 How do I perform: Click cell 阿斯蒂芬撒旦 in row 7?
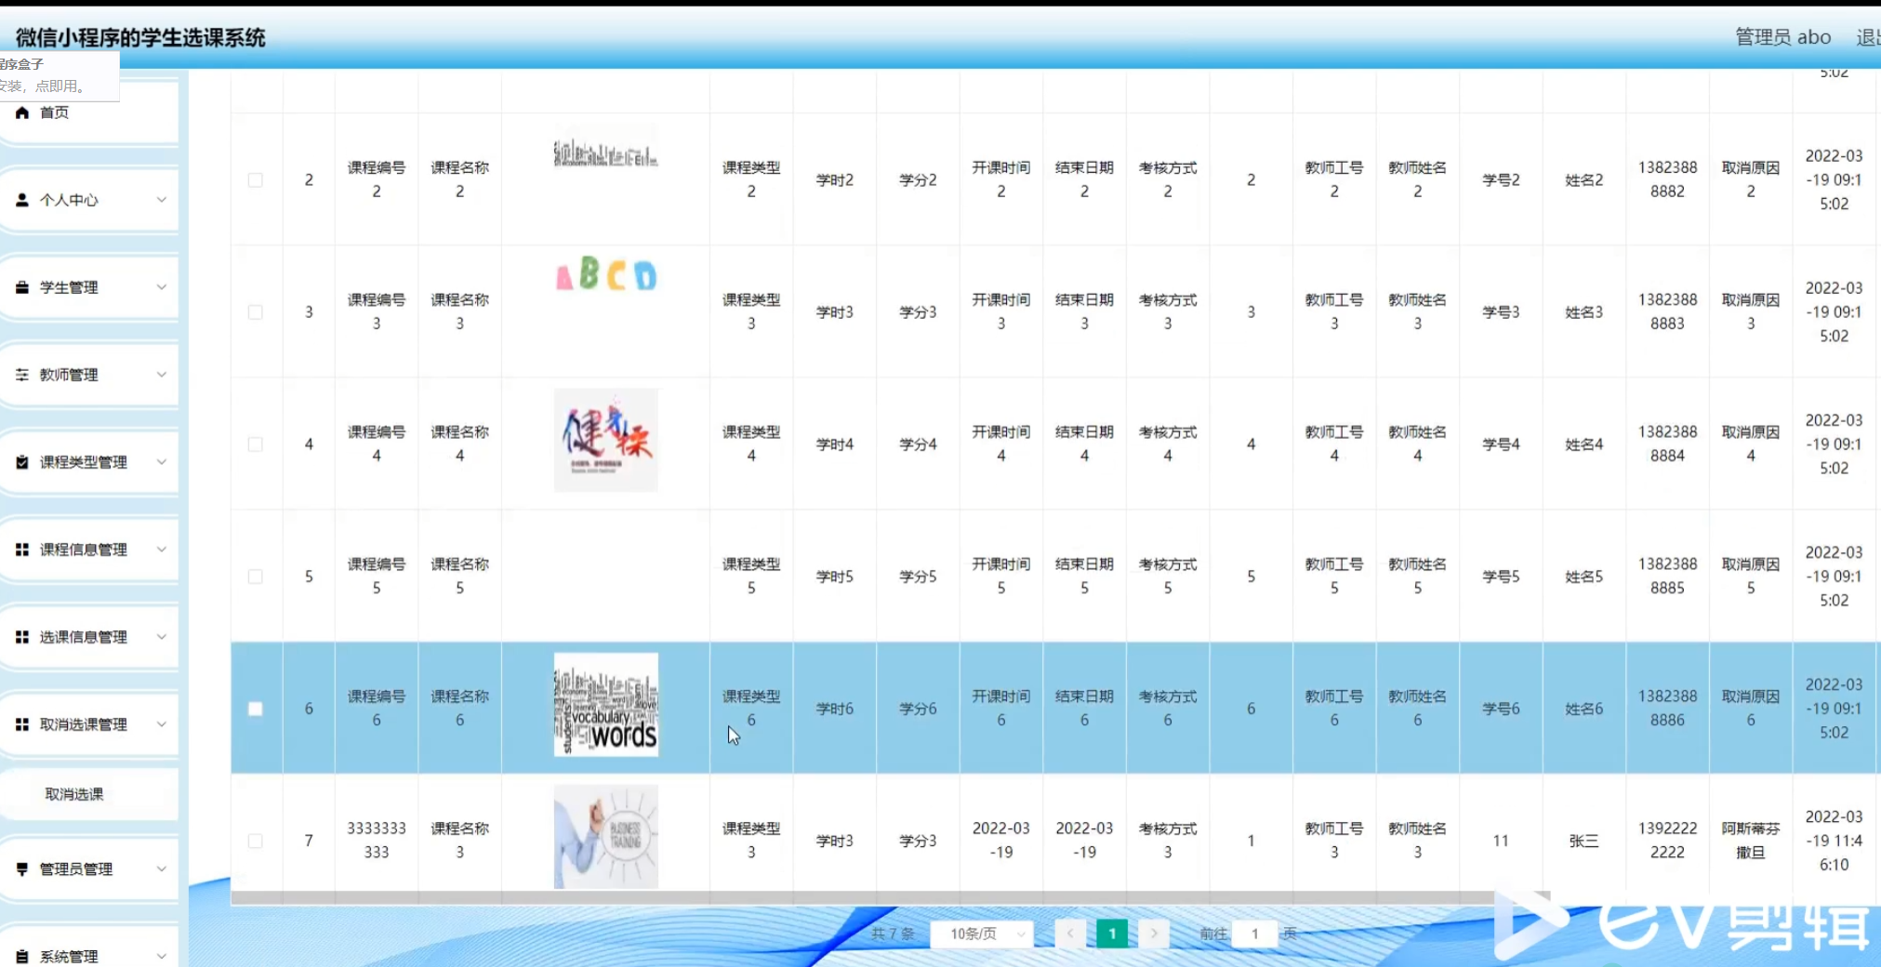click(x=1751, y=841)
